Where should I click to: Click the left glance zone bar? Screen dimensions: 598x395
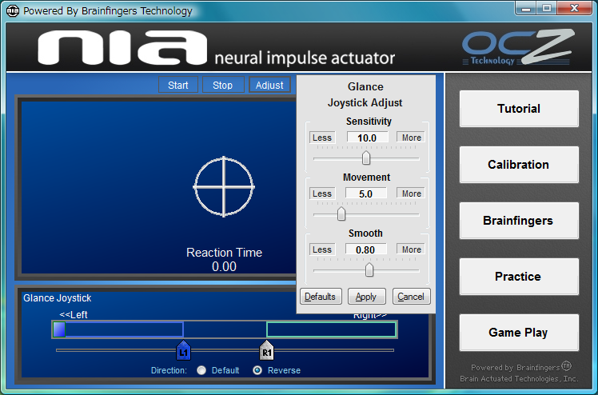[x=118, y=329]
